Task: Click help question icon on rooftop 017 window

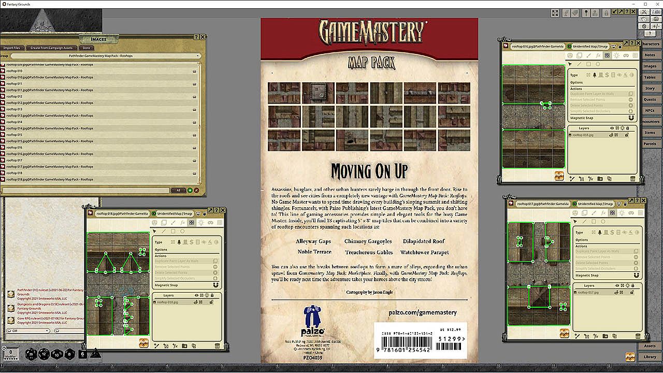Action: [637, 200]
